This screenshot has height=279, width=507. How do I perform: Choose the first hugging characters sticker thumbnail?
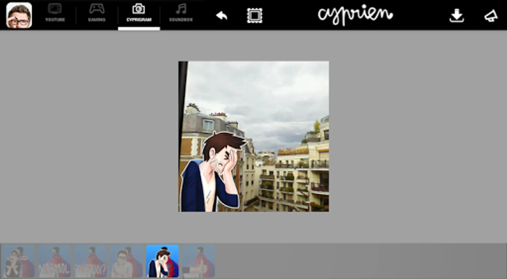[18, 261]
